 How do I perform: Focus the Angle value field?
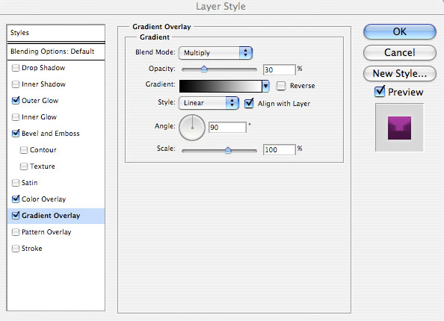[227, 127]
